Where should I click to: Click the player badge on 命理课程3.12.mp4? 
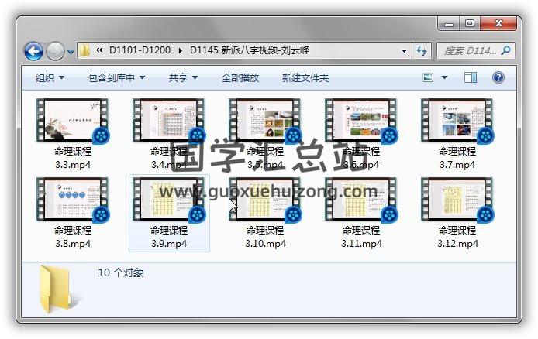coord(485,214)
